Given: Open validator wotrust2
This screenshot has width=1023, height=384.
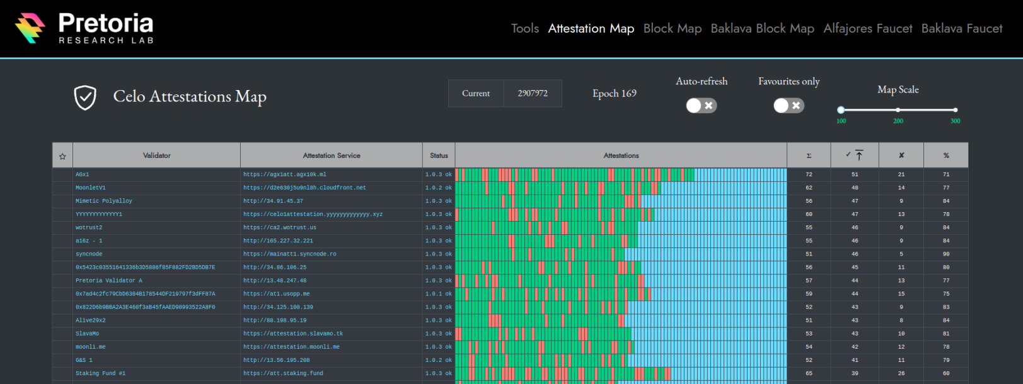Looking at the screenshot, I should coord(89,227).
